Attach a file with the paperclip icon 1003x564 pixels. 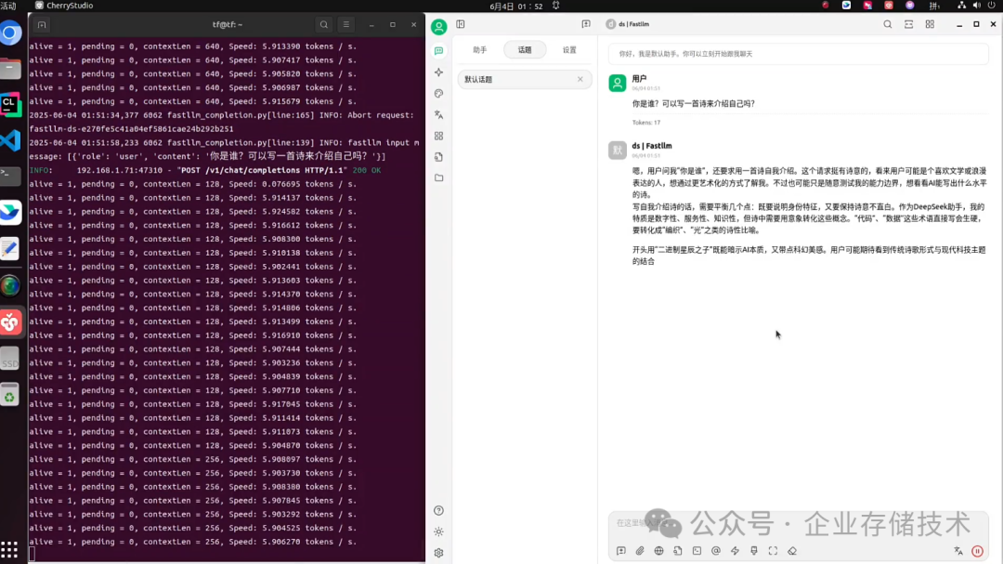pos(640,551)
